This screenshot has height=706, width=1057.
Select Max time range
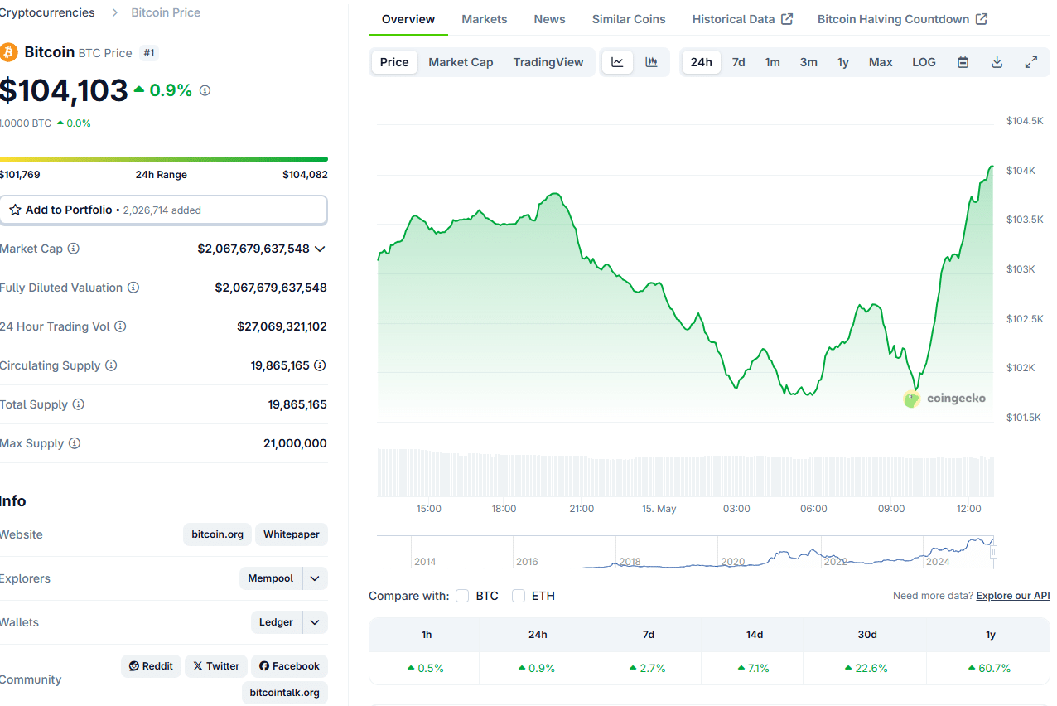(x=881, y=62)
